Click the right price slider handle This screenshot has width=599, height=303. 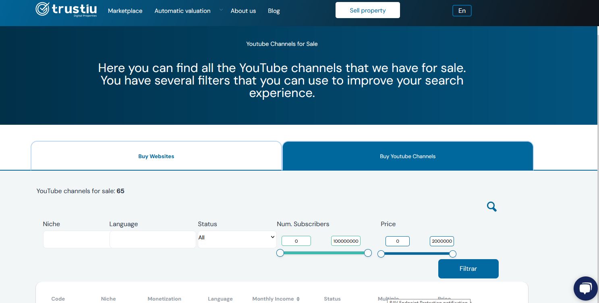coord(453,254)
